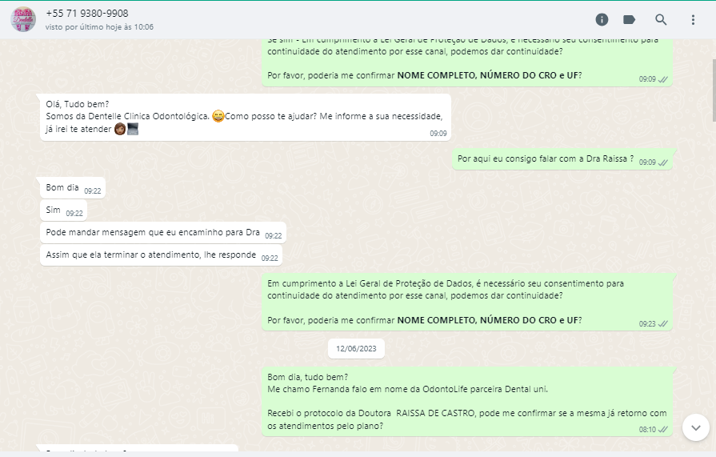Click the laptop emoji in the greeting message

(x=133, y=129)
